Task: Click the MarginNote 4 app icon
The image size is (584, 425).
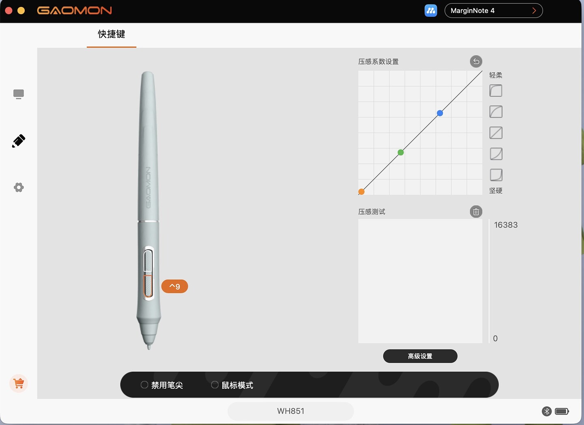Action: (x=431, y=11)
